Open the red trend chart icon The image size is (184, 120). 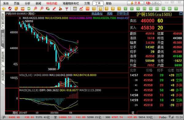click(x=81, y=9)
